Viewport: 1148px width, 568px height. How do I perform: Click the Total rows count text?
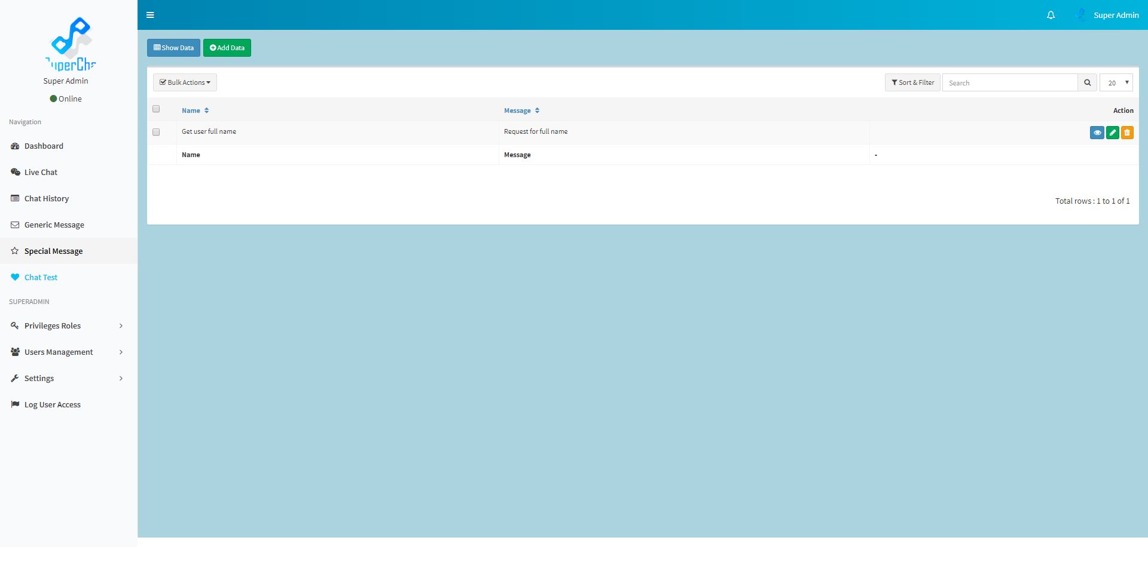click(1092, 201)
